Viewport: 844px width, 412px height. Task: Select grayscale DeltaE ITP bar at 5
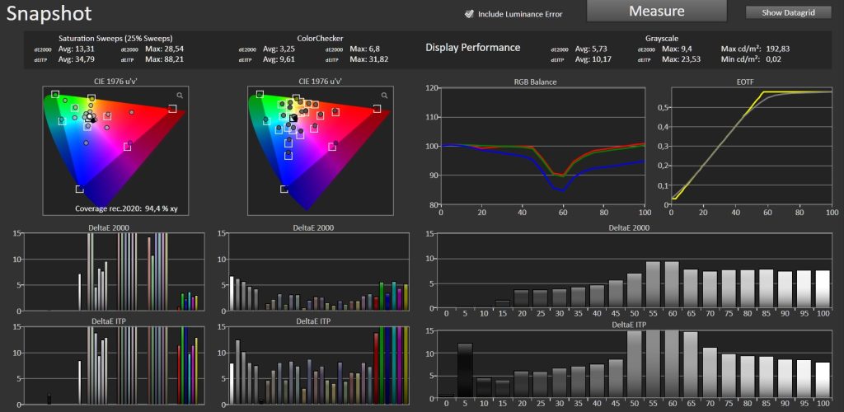tap(465, 370)
